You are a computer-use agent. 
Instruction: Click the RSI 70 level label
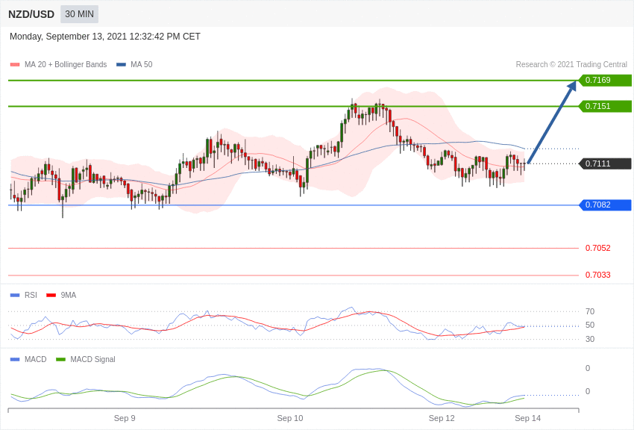pyautogui.click(x=590, y=311)
